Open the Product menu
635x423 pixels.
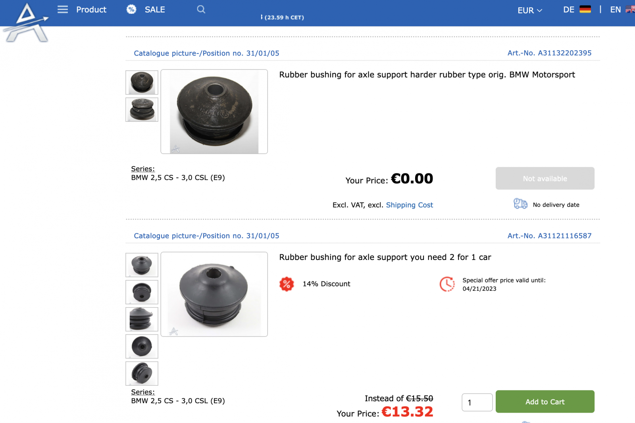point(91,10)
